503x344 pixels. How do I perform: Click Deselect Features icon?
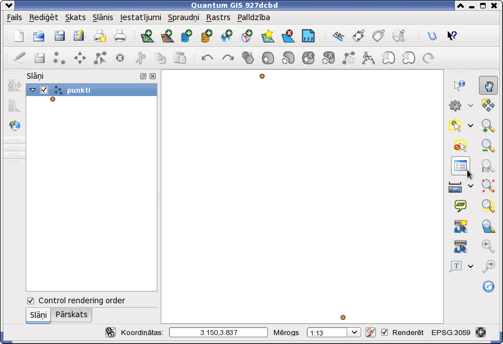(x=460, y=146)
